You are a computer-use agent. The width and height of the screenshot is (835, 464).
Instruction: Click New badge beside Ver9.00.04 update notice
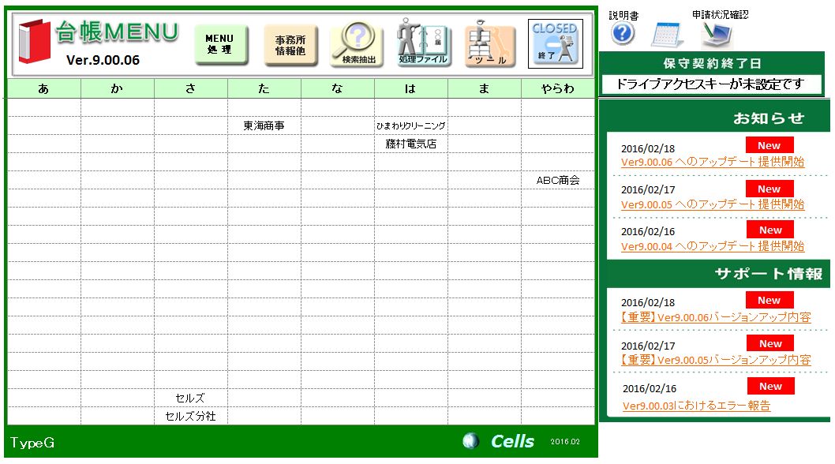(770, 230)
